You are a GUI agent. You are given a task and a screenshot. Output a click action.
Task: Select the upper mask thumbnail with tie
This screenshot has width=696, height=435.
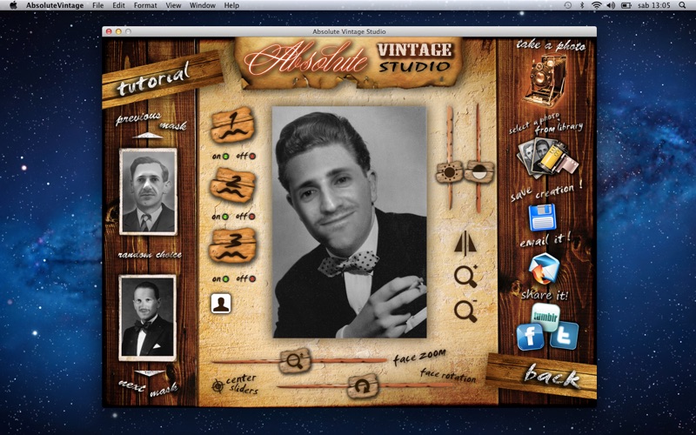click(148, 191)
